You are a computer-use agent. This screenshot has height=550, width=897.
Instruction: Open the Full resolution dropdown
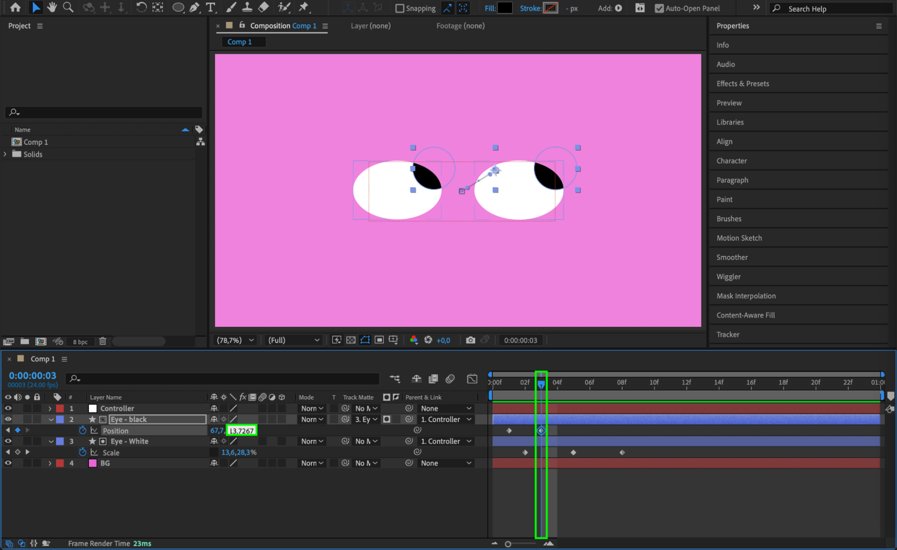293,340
